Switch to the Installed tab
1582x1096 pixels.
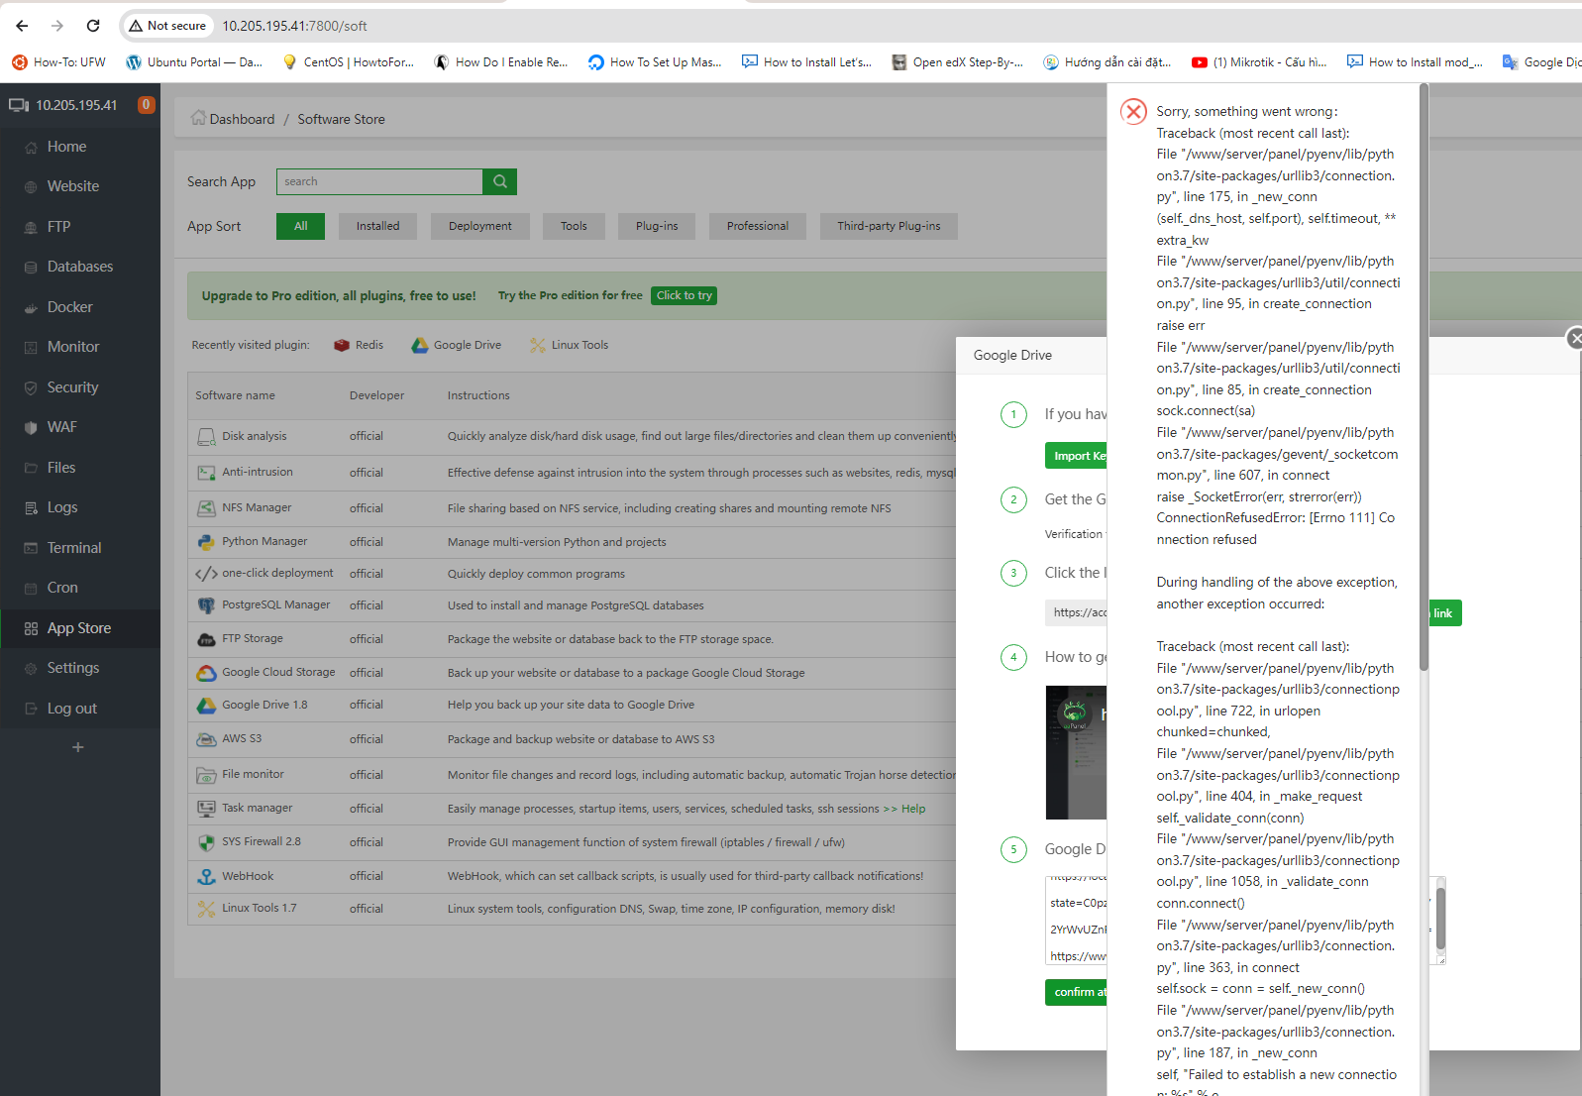pyautogui.click(x=378, y=226)
